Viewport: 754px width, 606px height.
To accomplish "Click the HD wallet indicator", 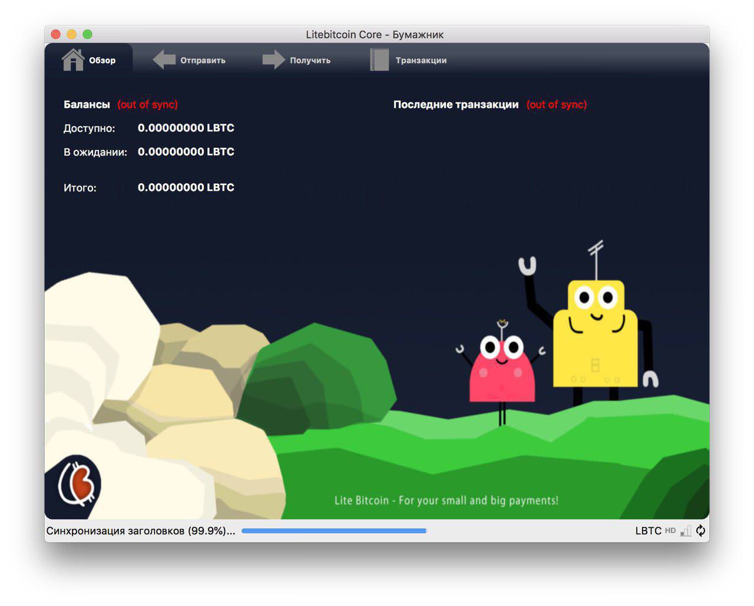I will coord(670,531).
